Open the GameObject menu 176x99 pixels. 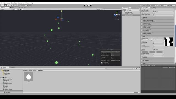click(x=14, y=3)
